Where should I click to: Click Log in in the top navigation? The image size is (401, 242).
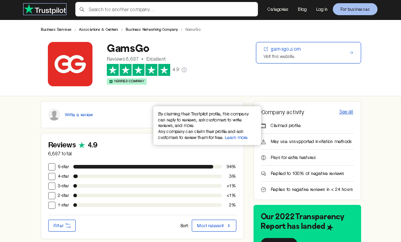point(322,9)
